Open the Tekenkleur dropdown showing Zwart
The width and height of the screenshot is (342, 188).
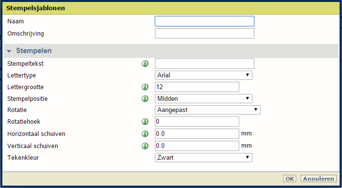204,157
